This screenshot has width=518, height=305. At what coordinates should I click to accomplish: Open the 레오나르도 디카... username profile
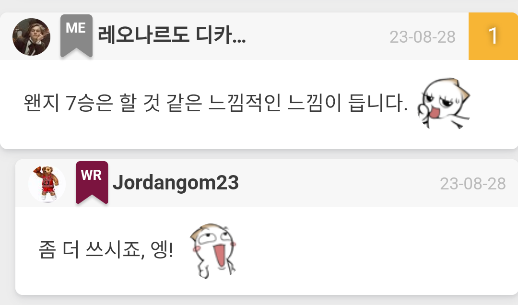[x=172, y=35]
